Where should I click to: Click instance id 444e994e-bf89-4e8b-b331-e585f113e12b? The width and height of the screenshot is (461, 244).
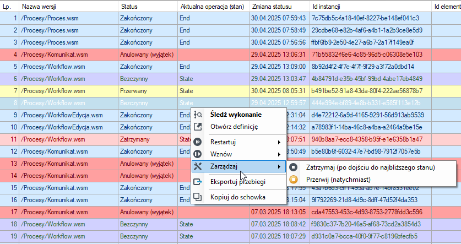371,103
